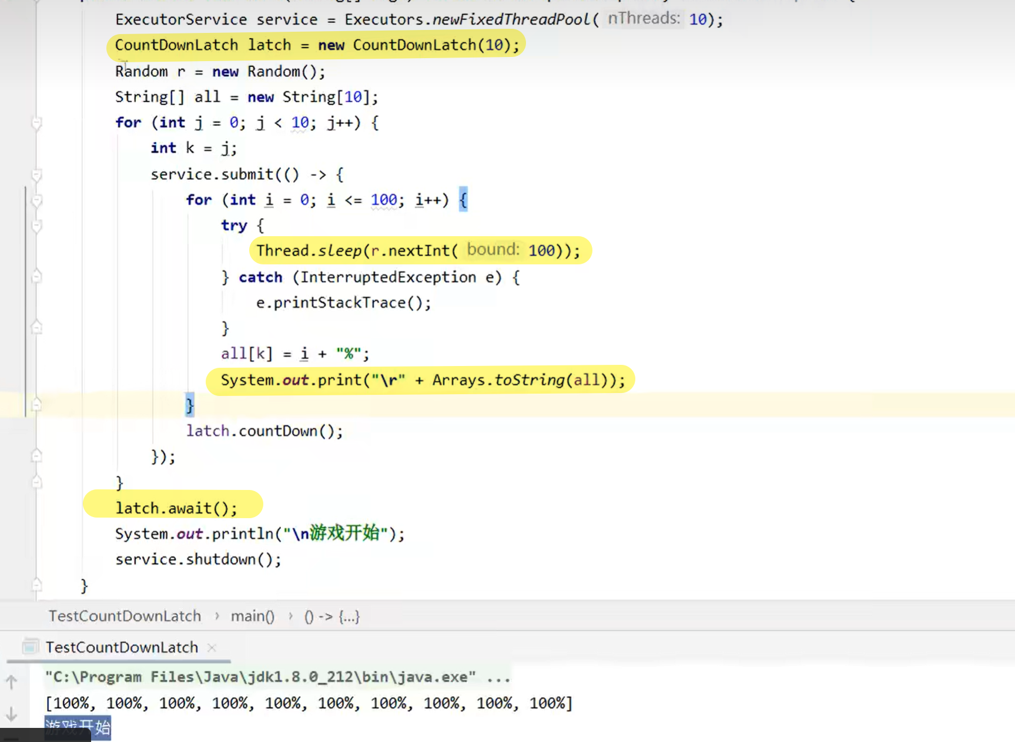Viewport: 1015px width, 742px height.
Task: Fold the try block in gutter
Action: [x=36, y=226]
